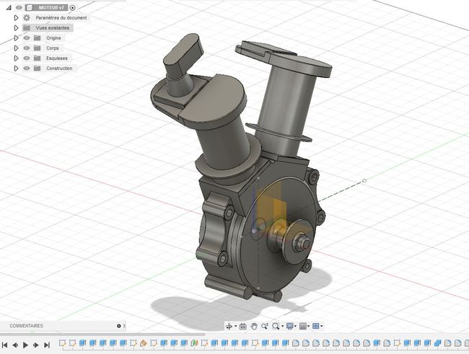Select the Orbit tool in navigation bar

click(229, 326)
